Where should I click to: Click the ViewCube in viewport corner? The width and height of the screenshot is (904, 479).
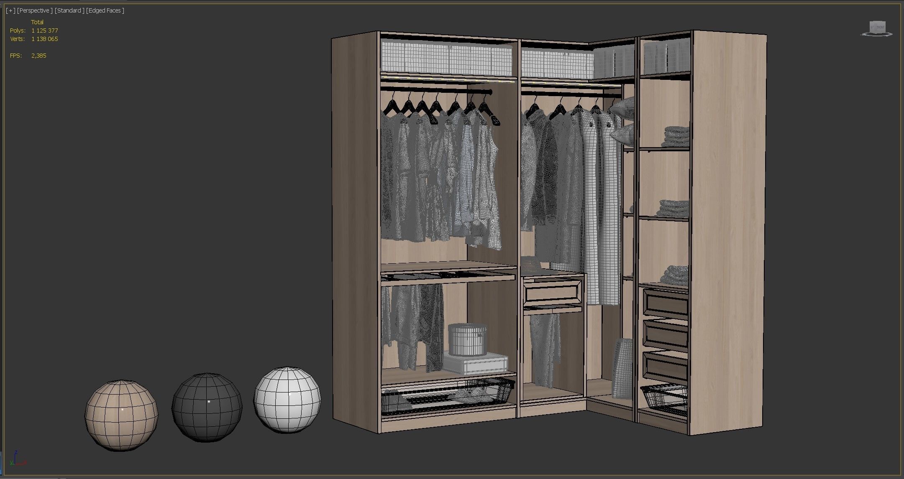click(877, 28)
